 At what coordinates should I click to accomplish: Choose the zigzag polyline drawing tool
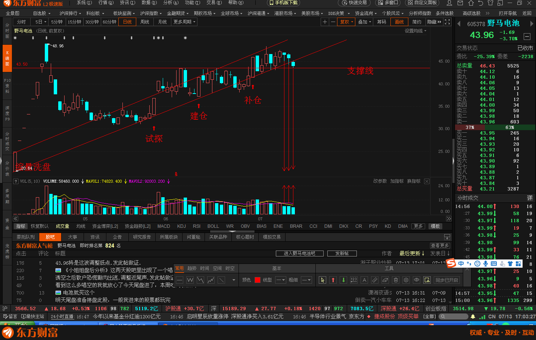[200, 280]
